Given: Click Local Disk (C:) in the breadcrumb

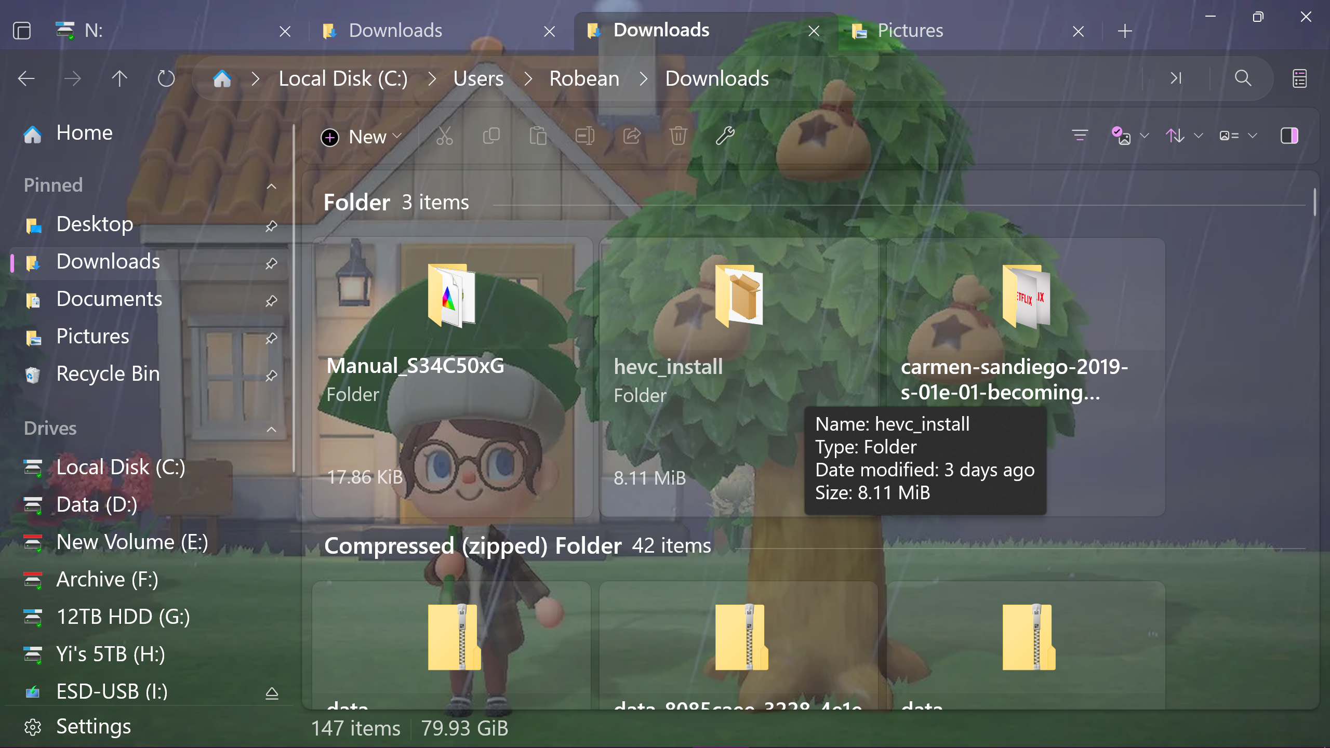Looking at the screenshot, I should coord(343,79).
